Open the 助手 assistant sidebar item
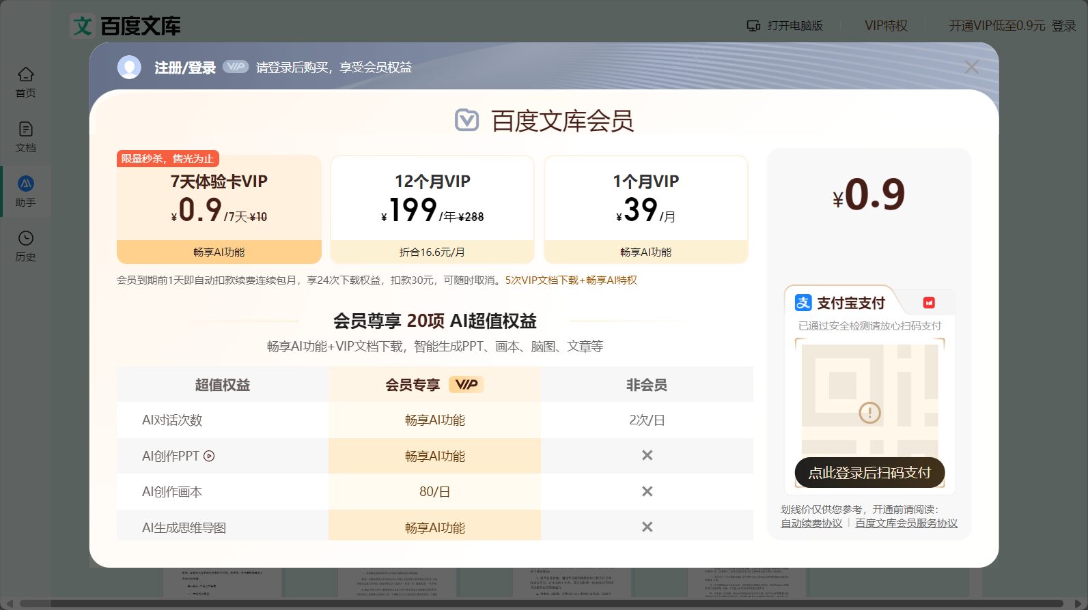Viewport: 1088px width, 610px height. pyautogui.click(x=25, y=192)
